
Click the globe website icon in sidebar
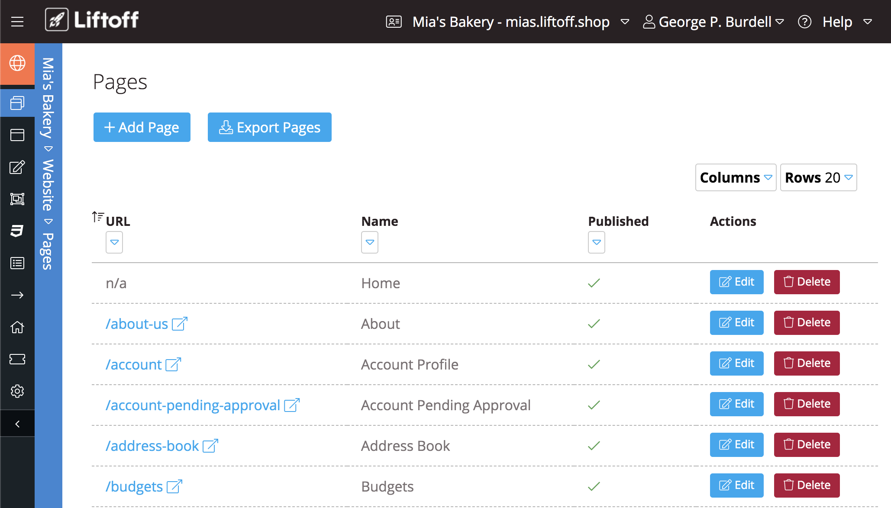point(17,64)
